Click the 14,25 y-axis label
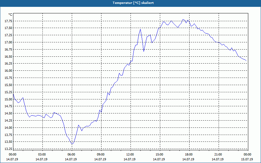 coord(8,121)
